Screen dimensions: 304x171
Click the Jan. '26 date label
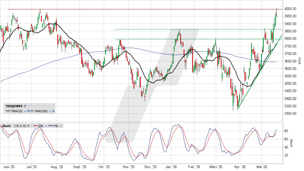[x=171, y=167]
